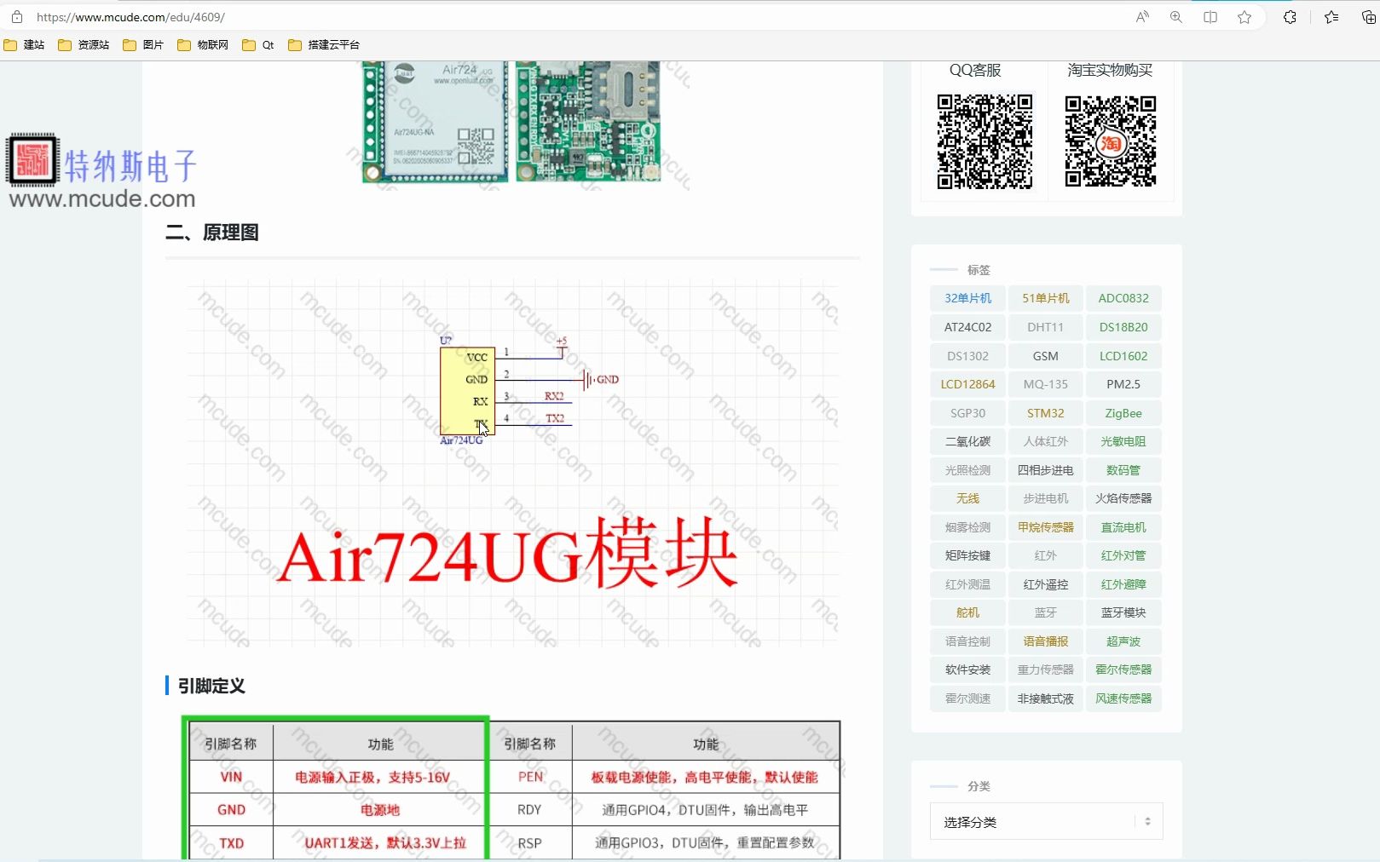Open the GSM tag
This screenshot has height=862, width=1380.
tap(1046, 356)
